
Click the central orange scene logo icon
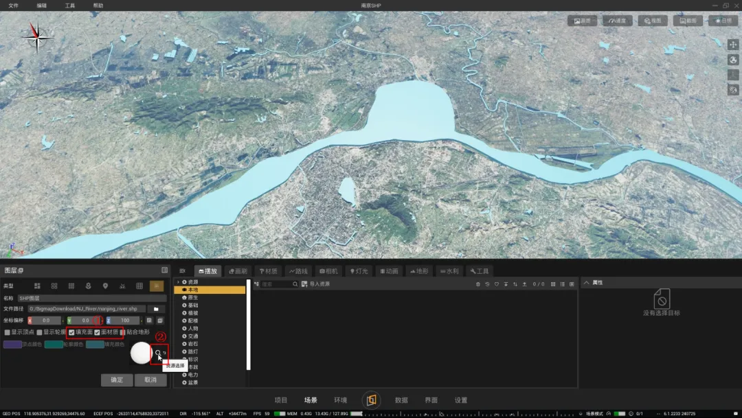(371, 400)
